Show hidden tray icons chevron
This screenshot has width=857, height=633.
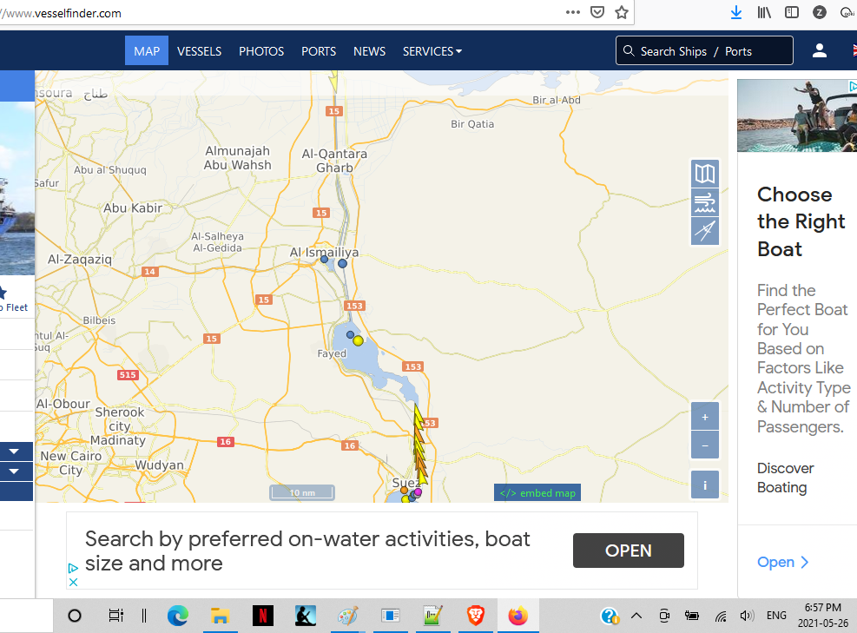[636, 616]
